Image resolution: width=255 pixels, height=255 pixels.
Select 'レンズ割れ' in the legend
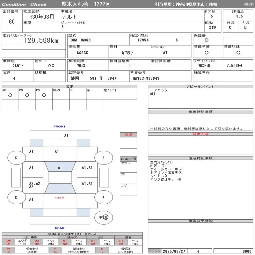click(x=125, y=252)
